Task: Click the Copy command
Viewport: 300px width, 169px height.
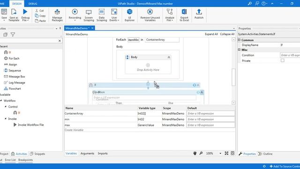Action: tap(40, 15)
